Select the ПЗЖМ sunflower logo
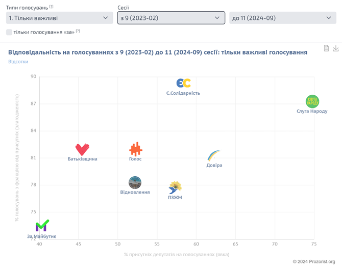The height and width of the screenshot is (271, 342). [x=175, y=187]
